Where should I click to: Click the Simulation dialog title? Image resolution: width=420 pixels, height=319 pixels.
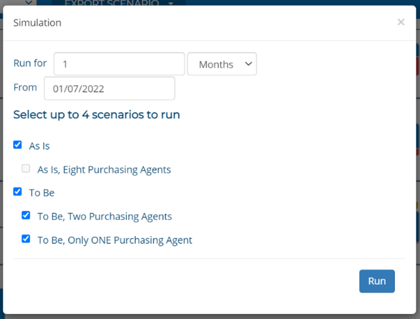click(x=37, y=23)
